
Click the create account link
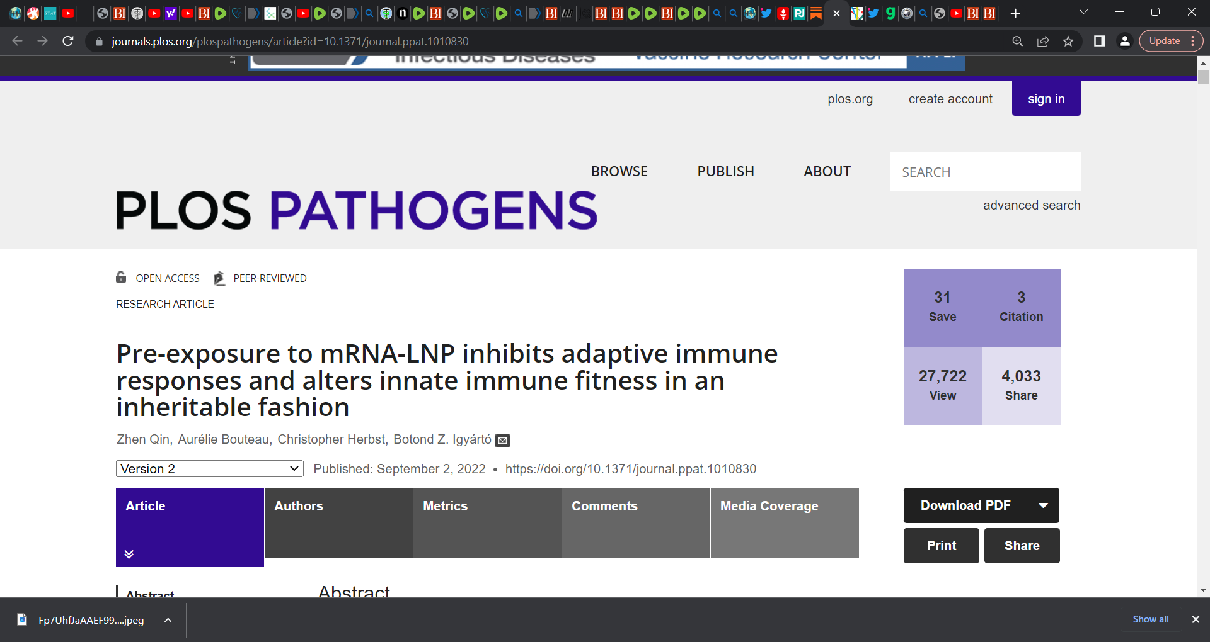(x=950, y=99)
